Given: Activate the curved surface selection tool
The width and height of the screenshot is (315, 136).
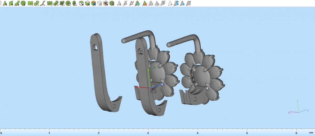Looking at the screenshot, I should (x=17, y=3).
